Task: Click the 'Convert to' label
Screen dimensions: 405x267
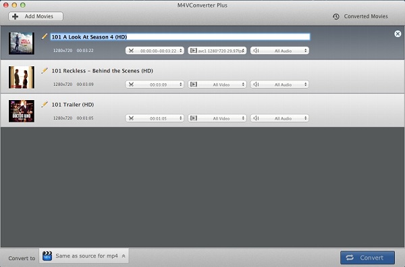Action: pyautogui.click(x=22, y=258)
